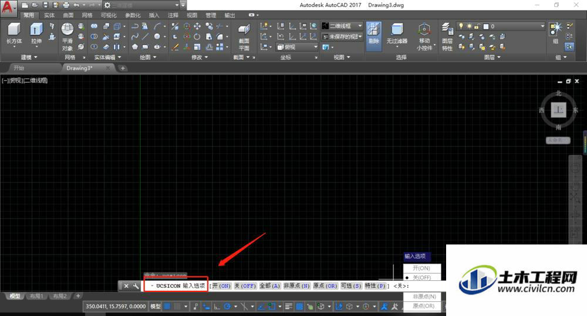This screenshot has height=316, width=587.
Task: Select the Array tool in 修改 panel
Action: (220, 47)
